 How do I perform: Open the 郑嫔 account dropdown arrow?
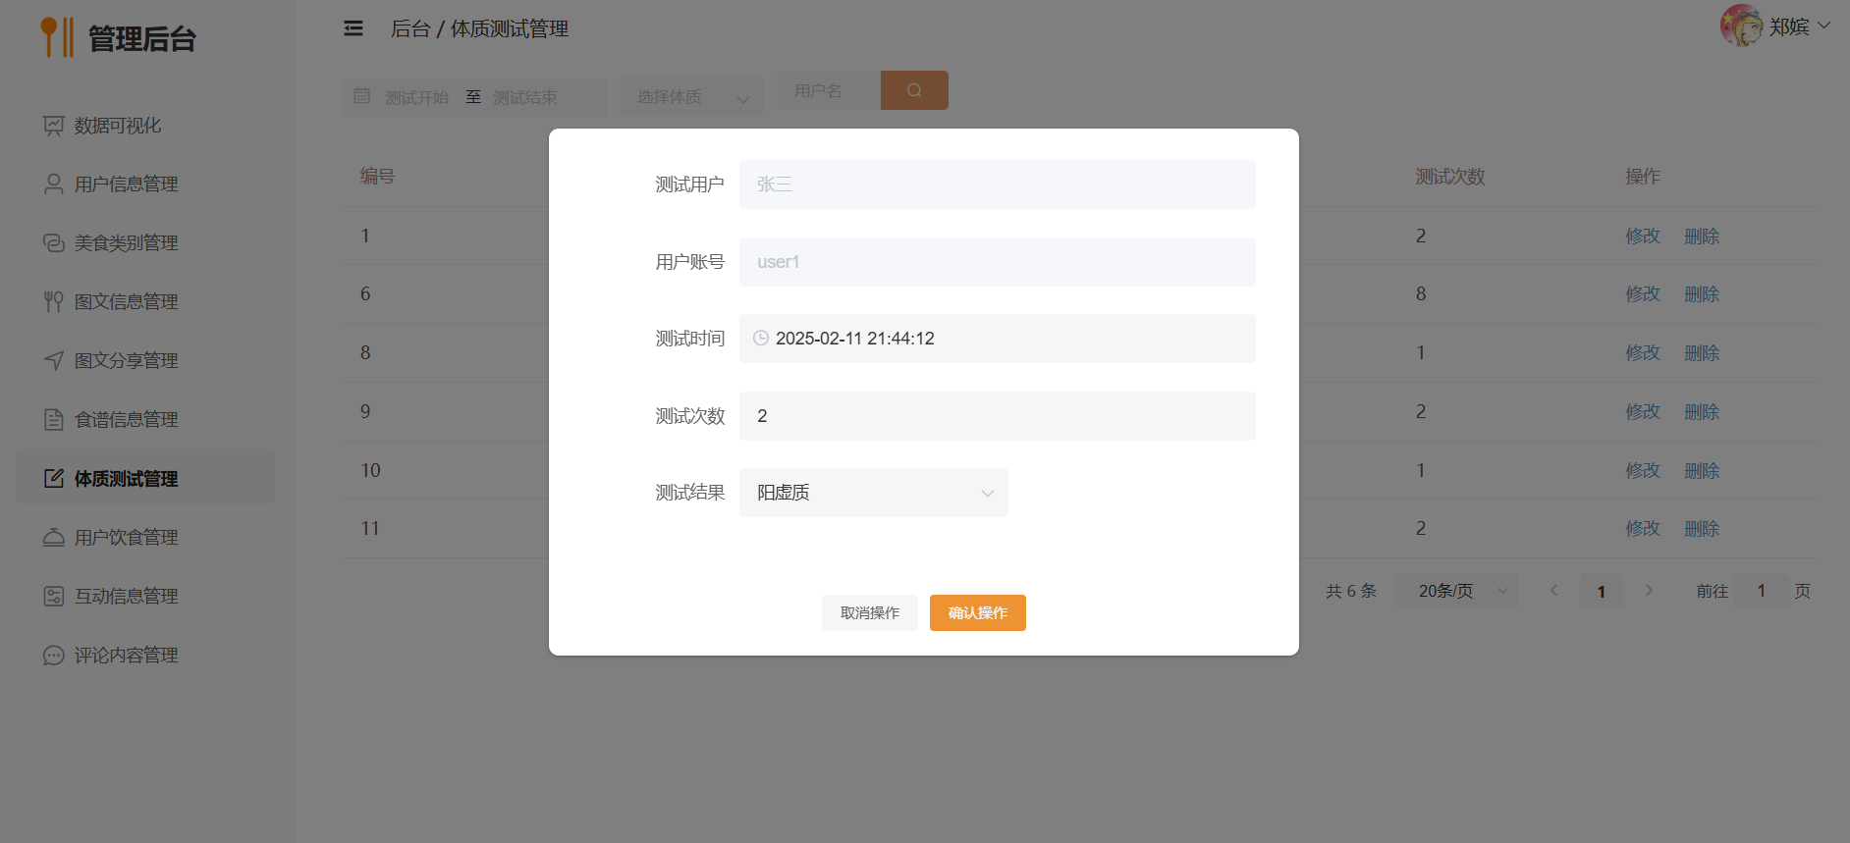pos(1823,26)
